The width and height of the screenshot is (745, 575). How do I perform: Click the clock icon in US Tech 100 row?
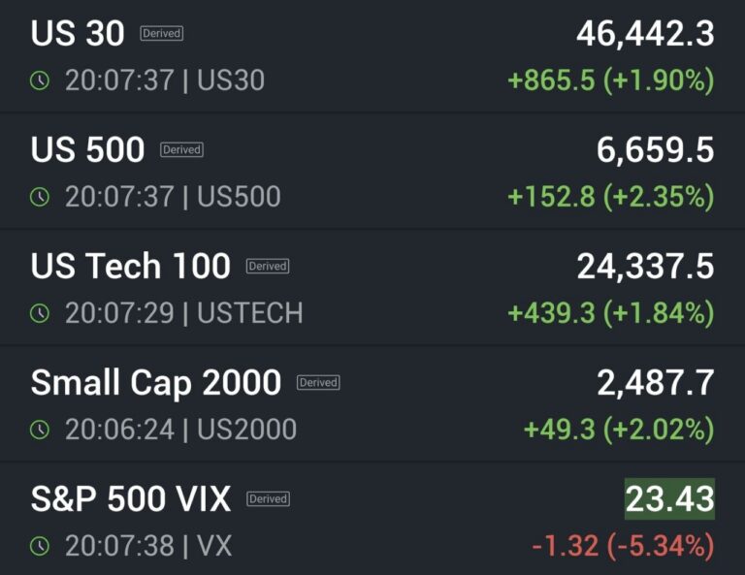pyautogui.click(x=40, y=313)
